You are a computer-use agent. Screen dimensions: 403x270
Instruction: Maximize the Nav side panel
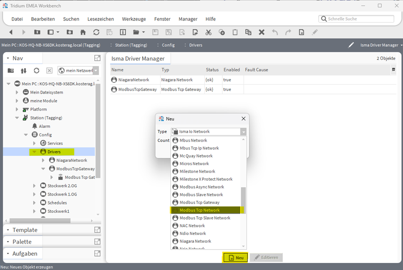click(x=97, y=58)
